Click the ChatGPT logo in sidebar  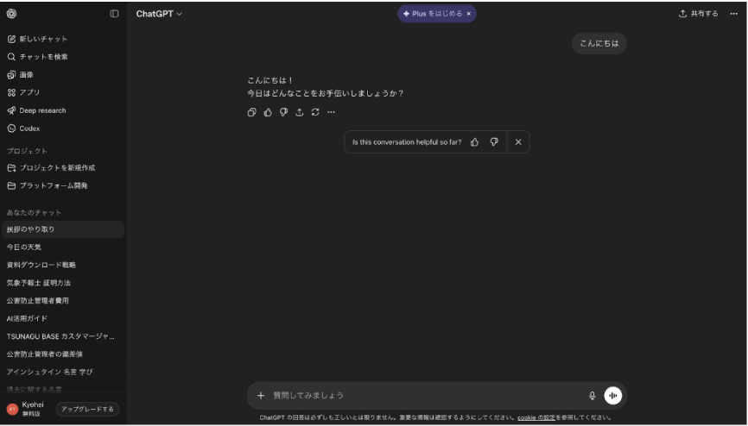[x=11, y=14]
